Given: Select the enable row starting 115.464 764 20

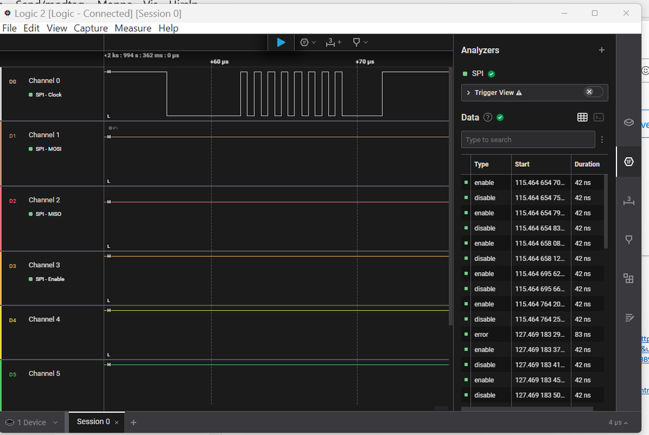Looking at the screenshot, I should [533, 304].
